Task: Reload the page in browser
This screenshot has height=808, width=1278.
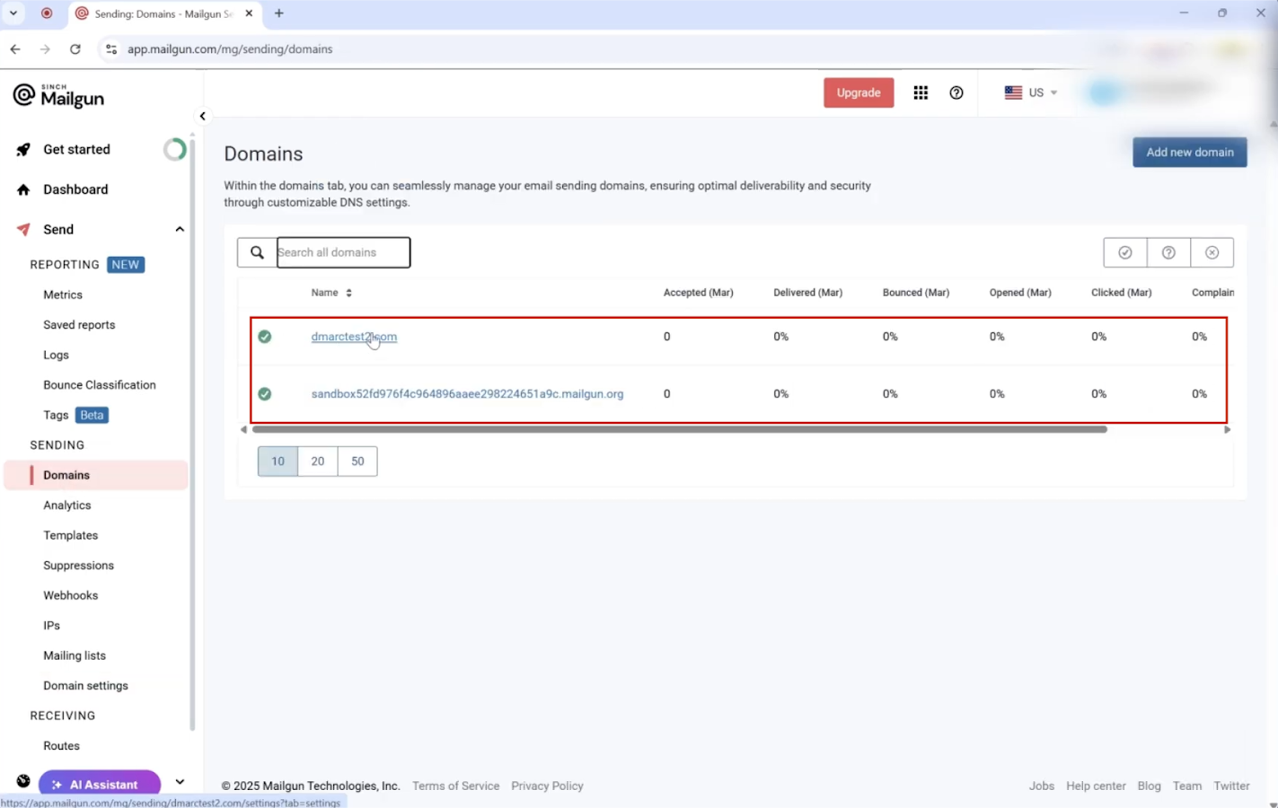Action: click(x=75, y=49)
